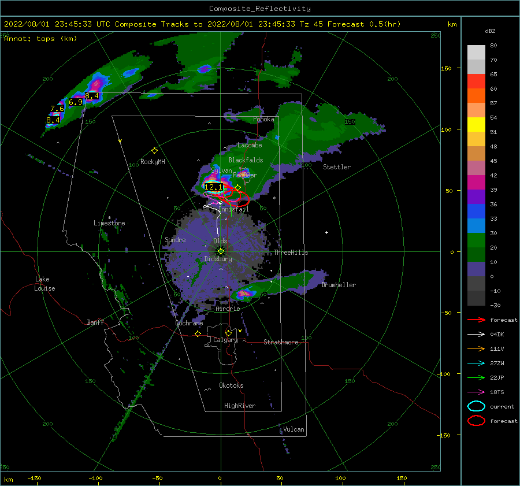Click the Strathmore town label

281,342
